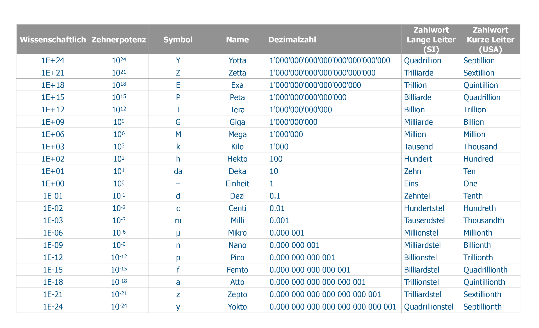Select the Symbol header cell
Image resolution: width=539 pixels, height=328 pixels.
click(178, 40)
